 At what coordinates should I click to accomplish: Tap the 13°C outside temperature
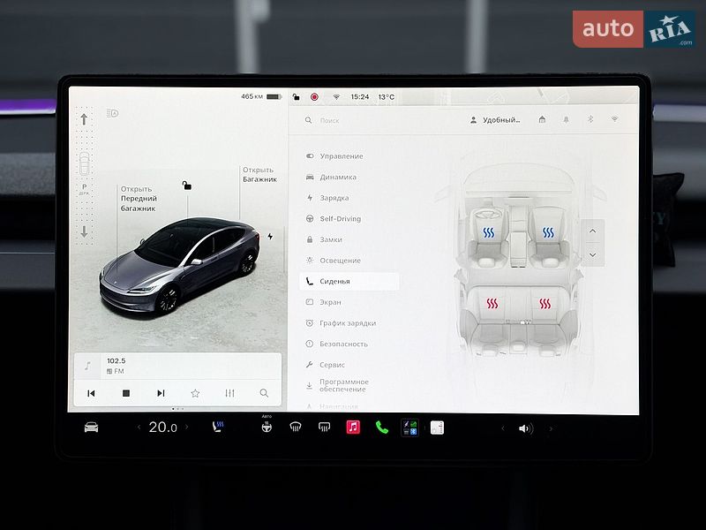387,97
